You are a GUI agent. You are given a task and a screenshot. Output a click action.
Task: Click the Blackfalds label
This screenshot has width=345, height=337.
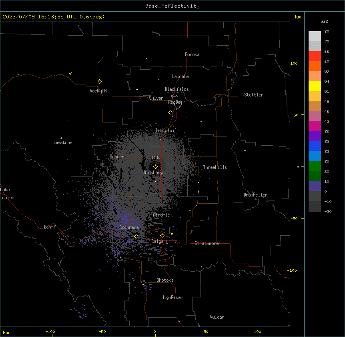[177, 89]
